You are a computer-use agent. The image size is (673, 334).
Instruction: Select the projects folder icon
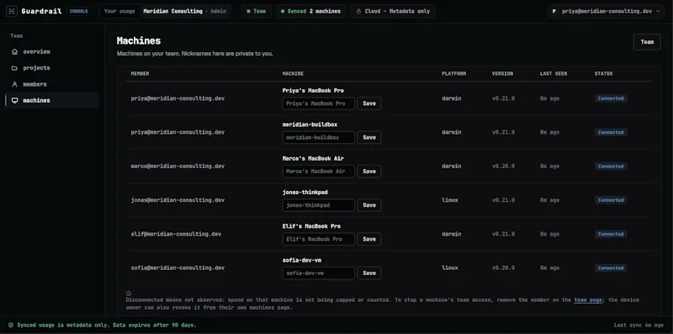coord(14,68)
